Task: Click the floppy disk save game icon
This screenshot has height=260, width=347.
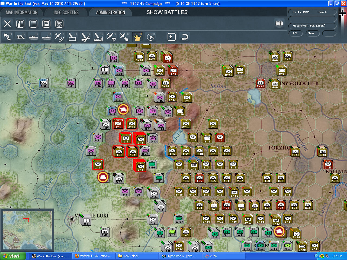Action: 46,24
